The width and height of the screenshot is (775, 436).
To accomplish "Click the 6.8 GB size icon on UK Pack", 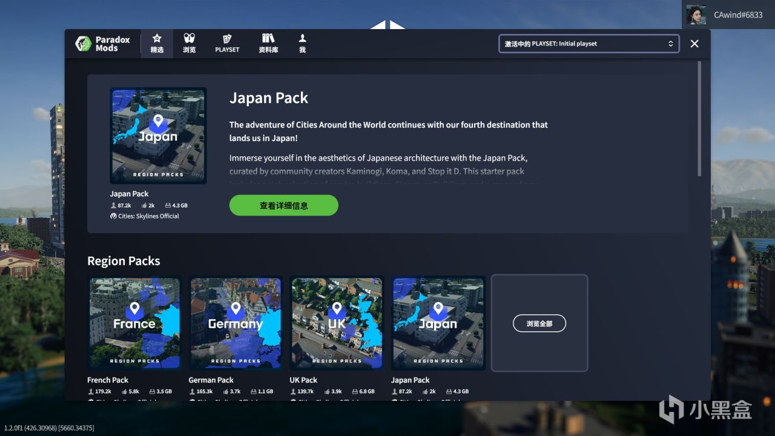I will pos(354,392).
